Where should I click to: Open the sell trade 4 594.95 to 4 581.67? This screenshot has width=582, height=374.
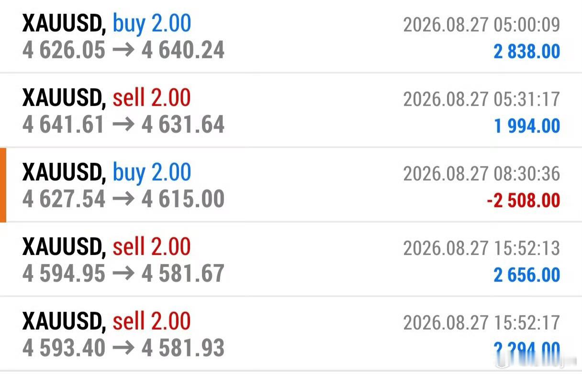coord(291,260)
